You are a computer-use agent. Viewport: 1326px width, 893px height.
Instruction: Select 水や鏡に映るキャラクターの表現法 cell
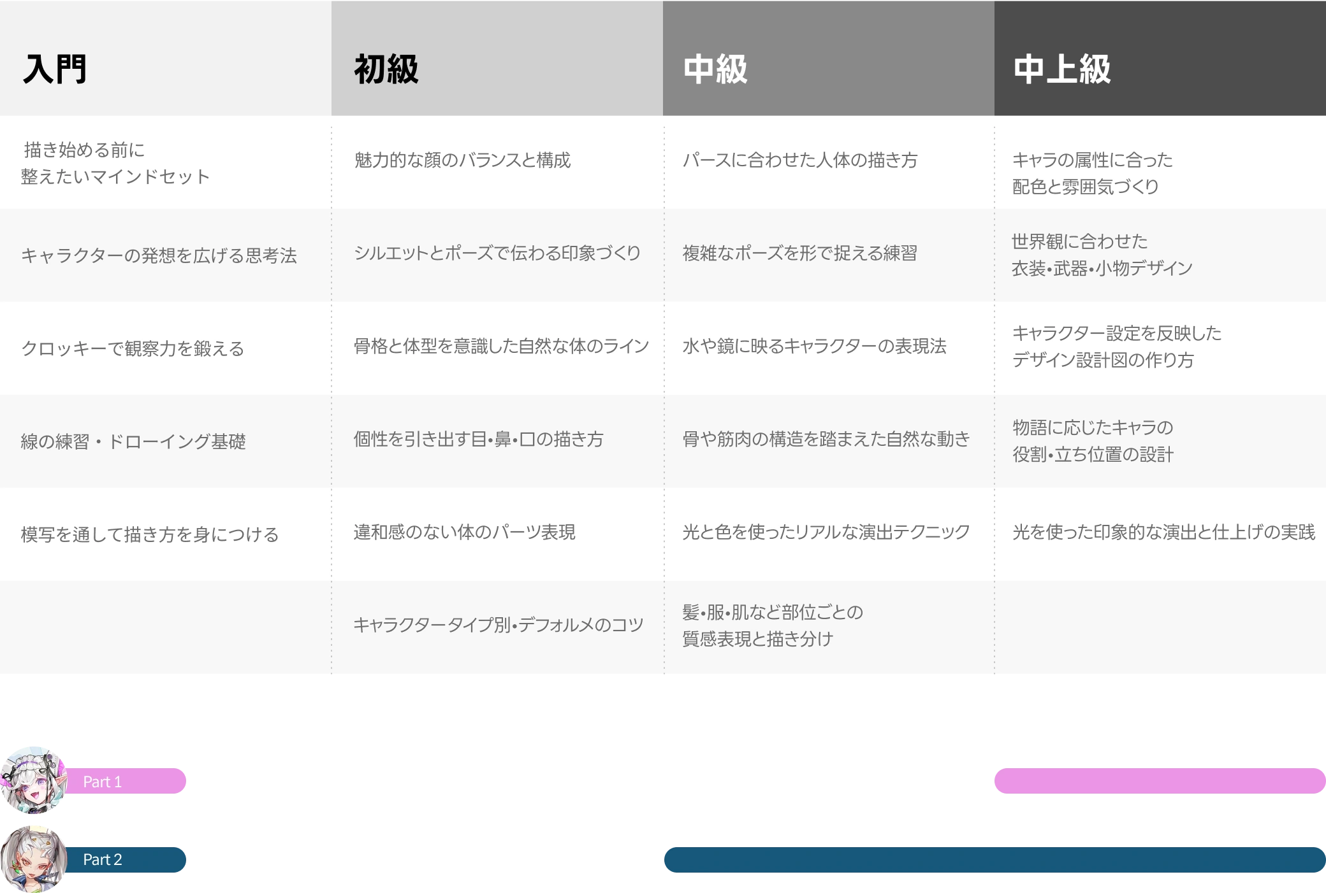(829, 348)
